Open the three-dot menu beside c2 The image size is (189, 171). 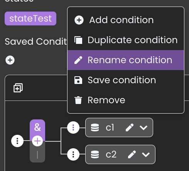coord(73,154)
